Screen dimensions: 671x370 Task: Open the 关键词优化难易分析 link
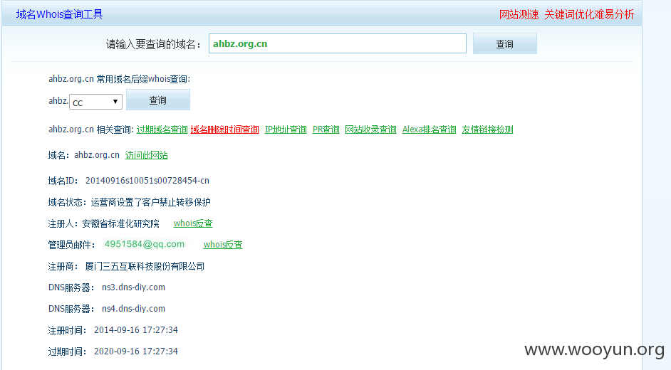(x=589, y=14)
